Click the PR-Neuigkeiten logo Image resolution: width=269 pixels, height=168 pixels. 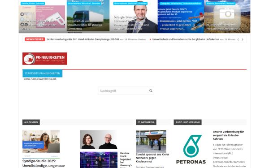45,59
